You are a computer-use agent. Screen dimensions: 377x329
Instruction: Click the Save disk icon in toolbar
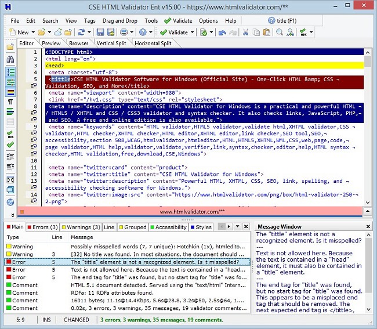100,32
